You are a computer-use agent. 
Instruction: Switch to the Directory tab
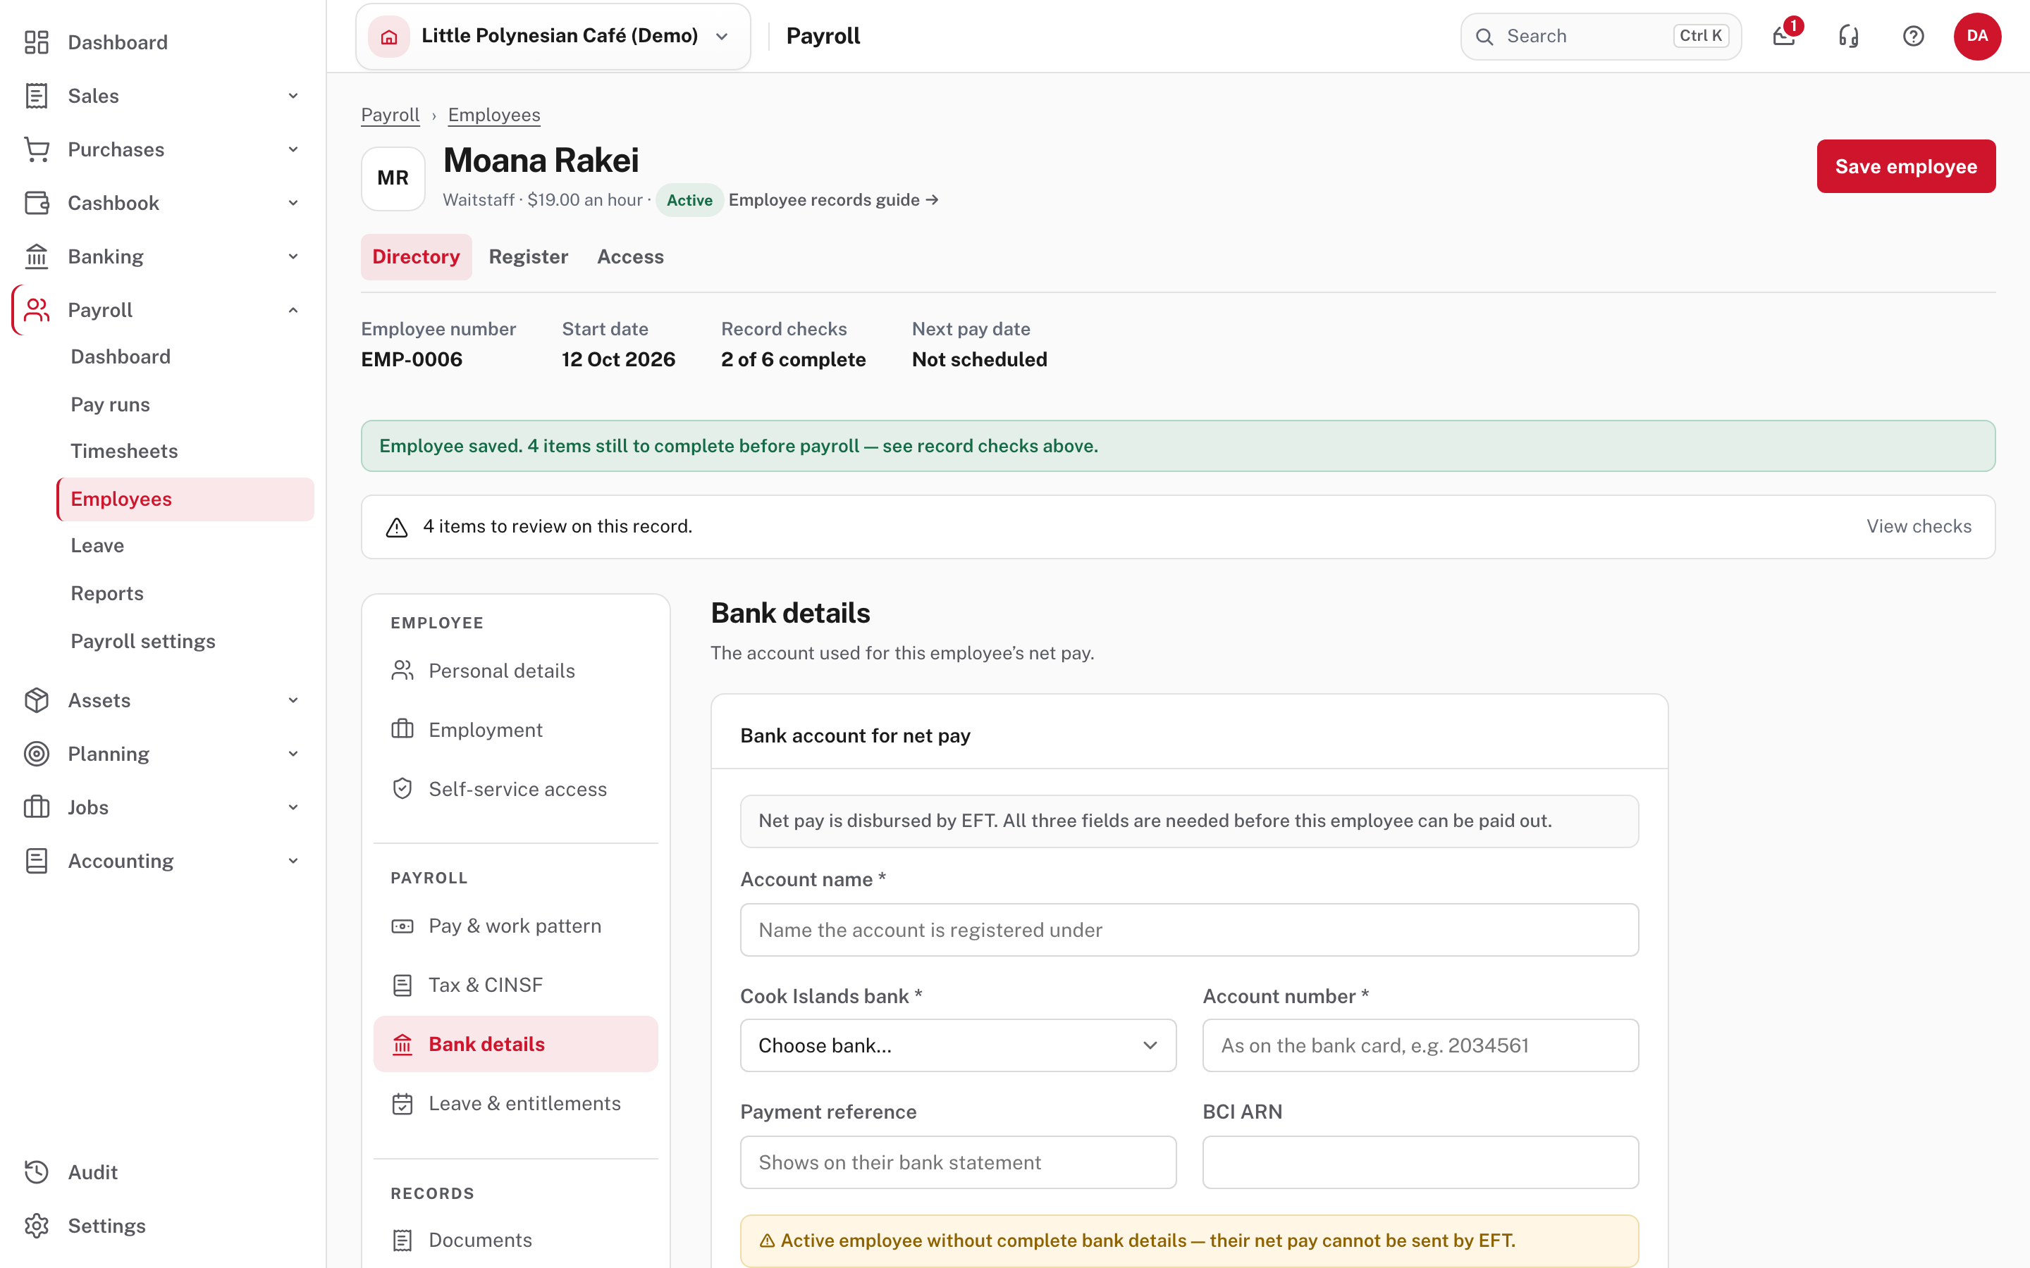(x=416, y=256)
